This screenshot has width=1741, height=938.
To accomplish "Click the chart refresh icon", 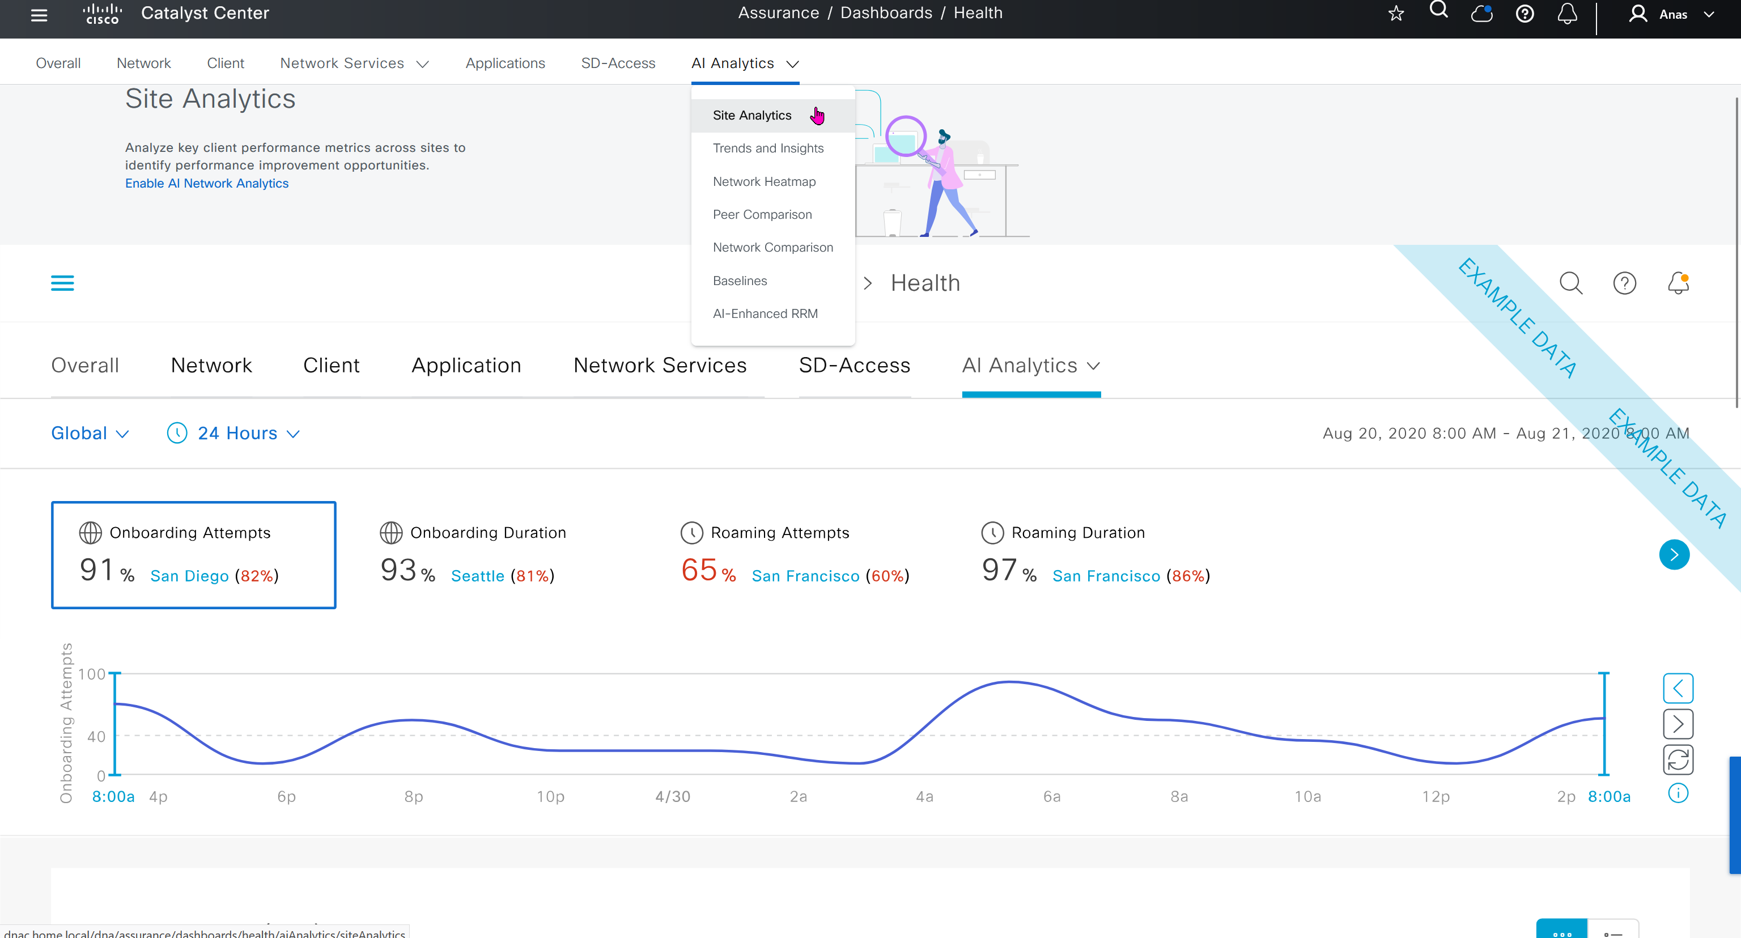I will click(1678, 759).
